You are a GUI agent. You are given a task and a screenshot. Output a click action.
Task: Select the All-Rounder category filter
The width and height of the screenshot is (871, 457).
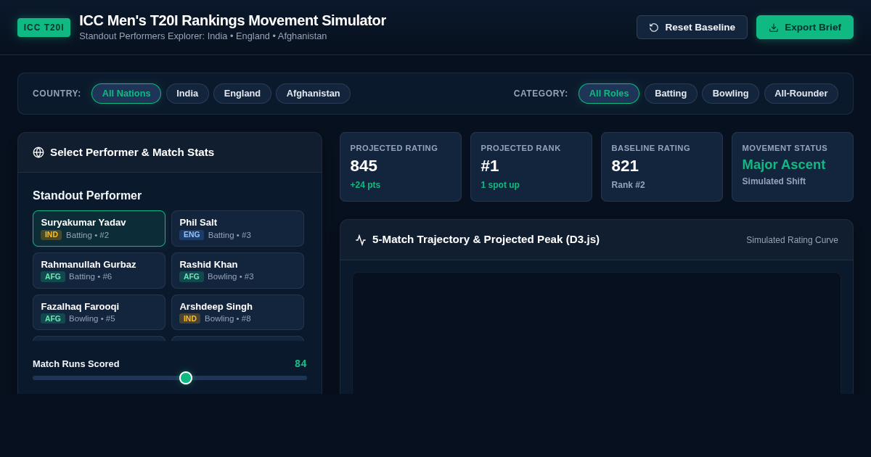(801, 94)
